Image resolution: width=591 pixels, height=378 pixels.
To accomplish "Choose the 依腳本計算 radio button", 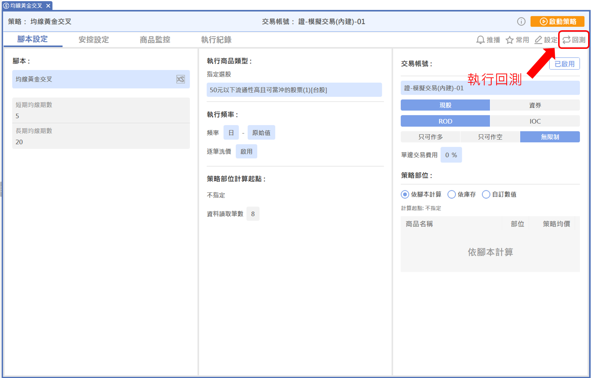I will coord(405,194).
